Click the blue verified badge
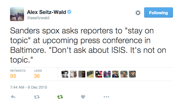The height and width of the screenshot is (107, 183). click(x=69, y=12)
